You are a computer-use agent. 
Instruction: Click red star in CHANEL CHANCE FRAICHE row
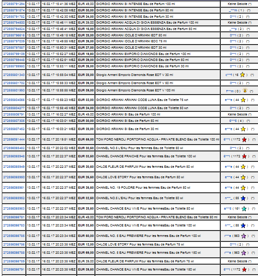click(244, 156)
